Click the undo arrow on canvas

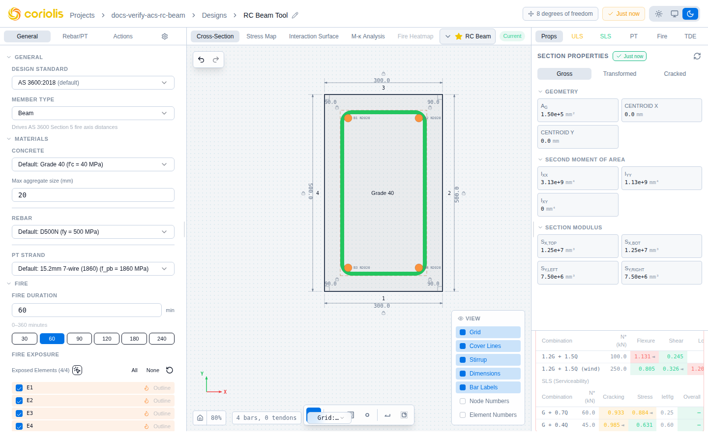(201, 60)
